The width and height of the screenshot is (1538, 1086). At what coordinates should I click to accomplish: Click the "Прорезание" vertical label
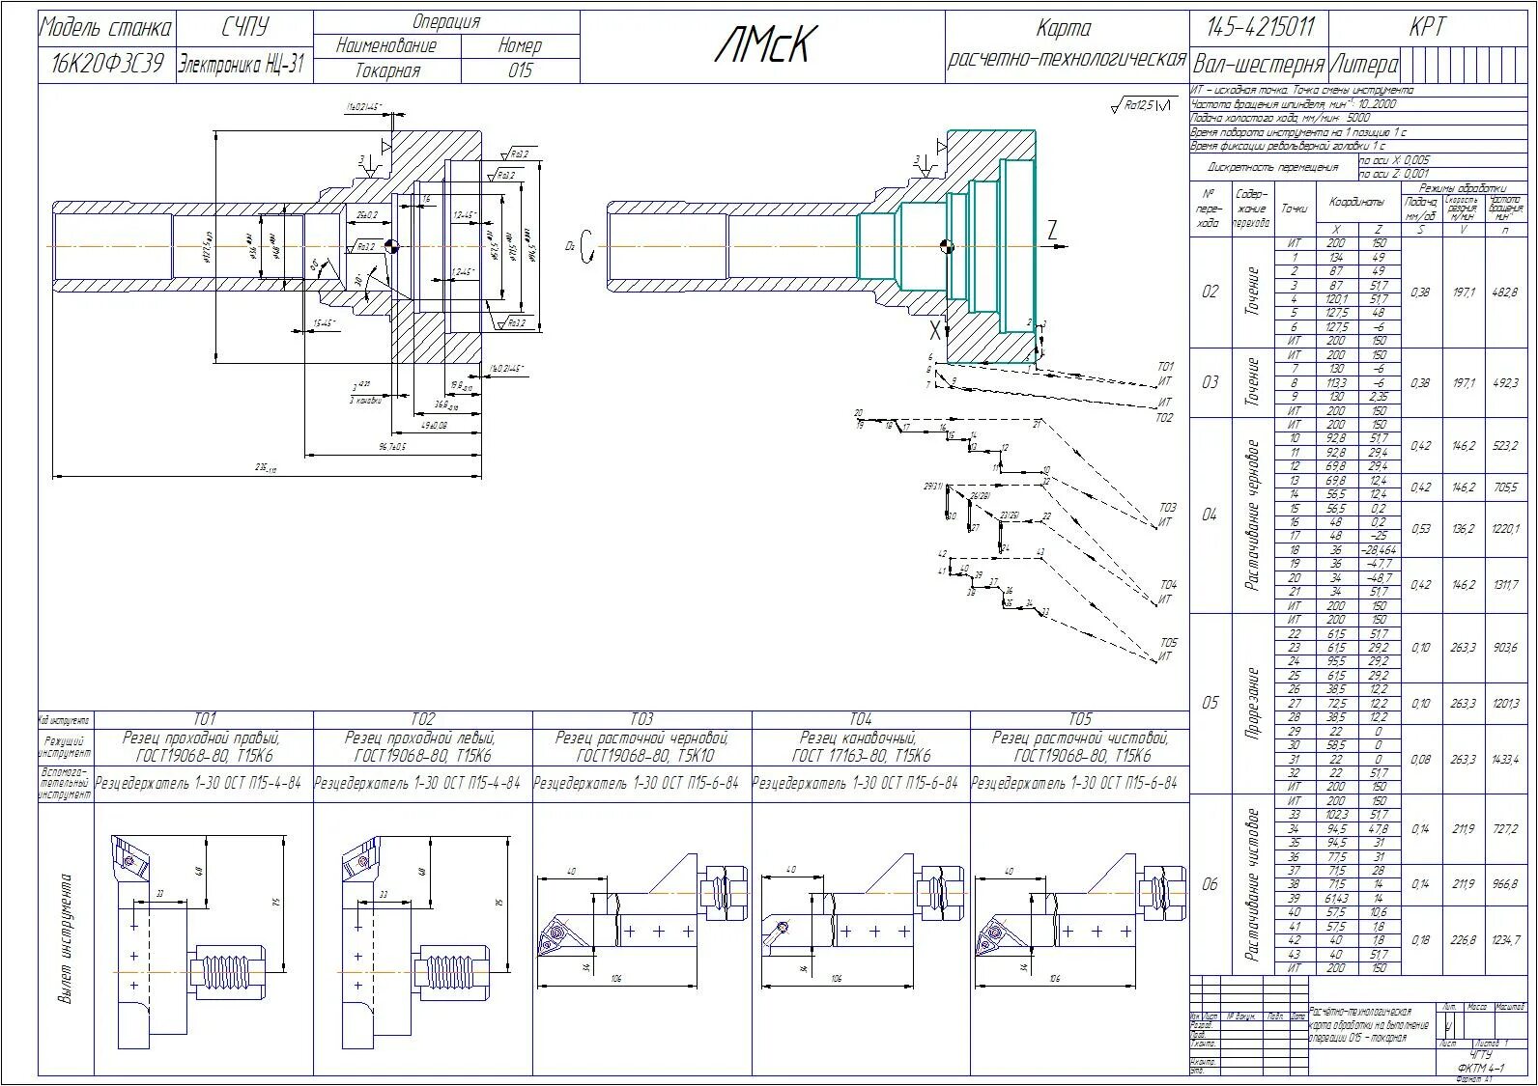pos(1253,703)
